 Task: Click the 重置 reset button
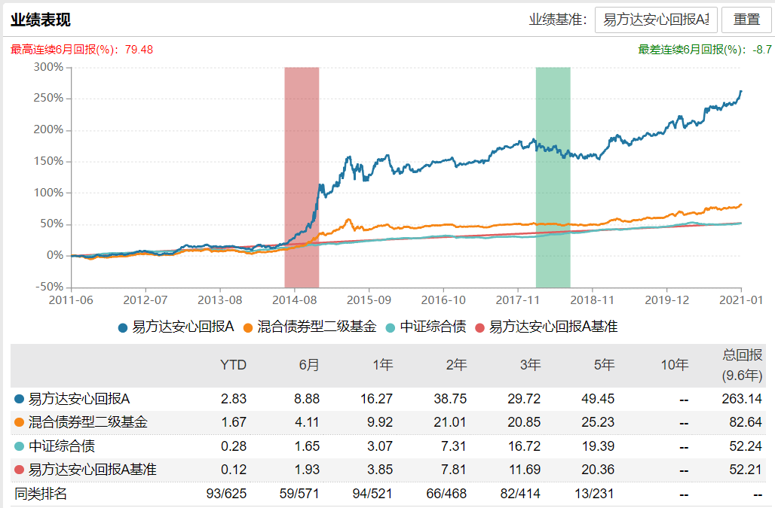747,20
